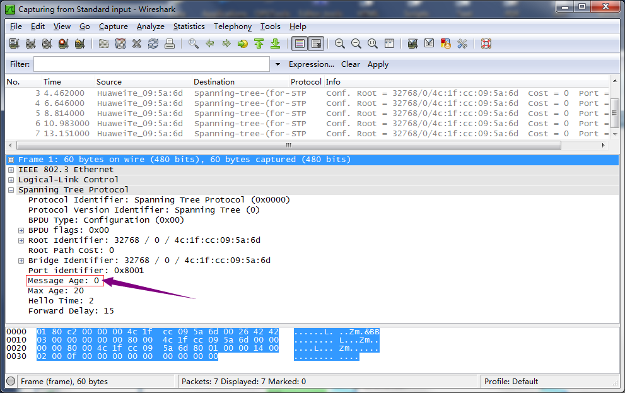Click the packet list scroll-down arrow
The width and height of the screenshot is (625, 393).
click(x=615, y=134)
